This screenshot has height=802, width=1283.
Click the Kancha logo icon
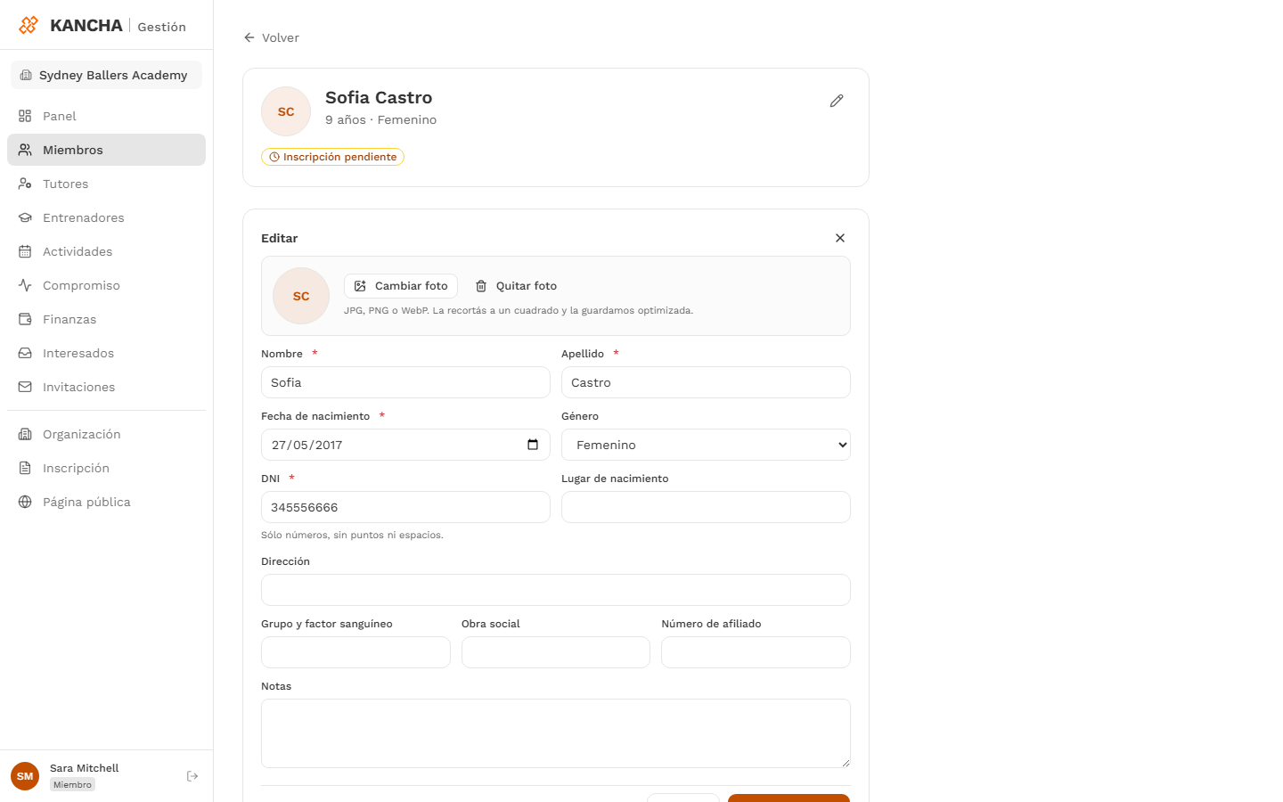coord(29,25)
